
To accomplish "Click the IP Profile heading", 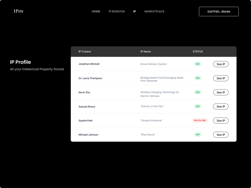I will pyautogui.click(x=20, y=62).
